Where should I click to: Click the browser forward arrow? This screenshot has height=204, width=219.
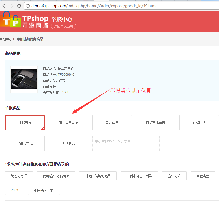(x=12, y=6)
